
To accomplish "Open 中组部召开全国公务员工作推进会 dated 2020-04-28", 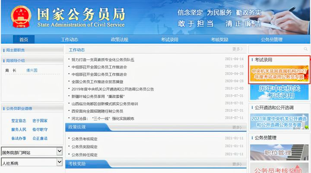I will (99, 74).
